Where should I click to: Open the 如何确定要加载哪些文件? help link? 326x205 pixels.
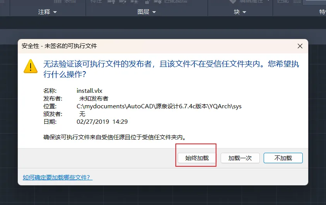point(58,178)
